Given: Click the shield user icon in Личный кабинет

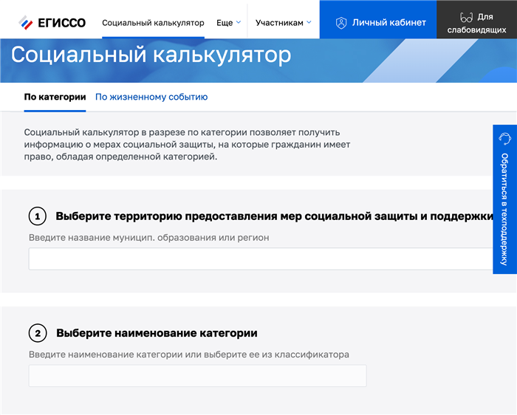Looking at the screenshot, I should 341,23.
